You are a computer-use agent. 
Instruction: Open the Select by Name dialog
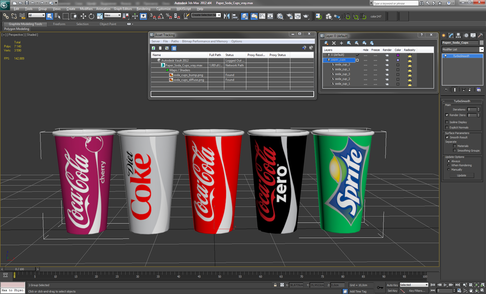(x=57, y=16)
